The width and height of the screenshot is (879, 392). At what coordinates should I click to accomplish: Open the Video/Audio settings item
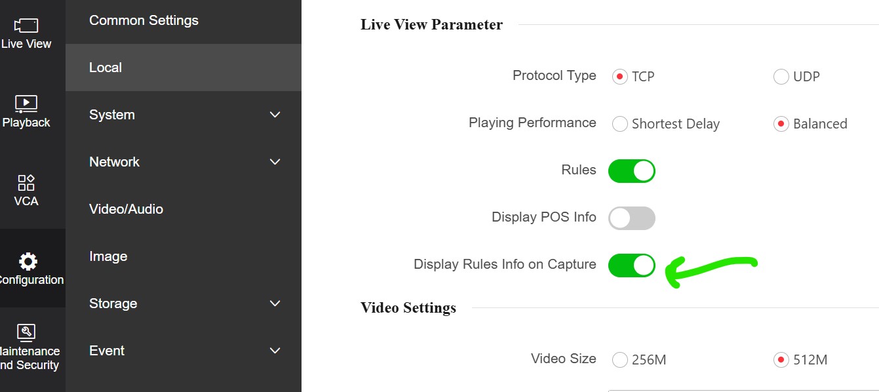pos(126,209)
